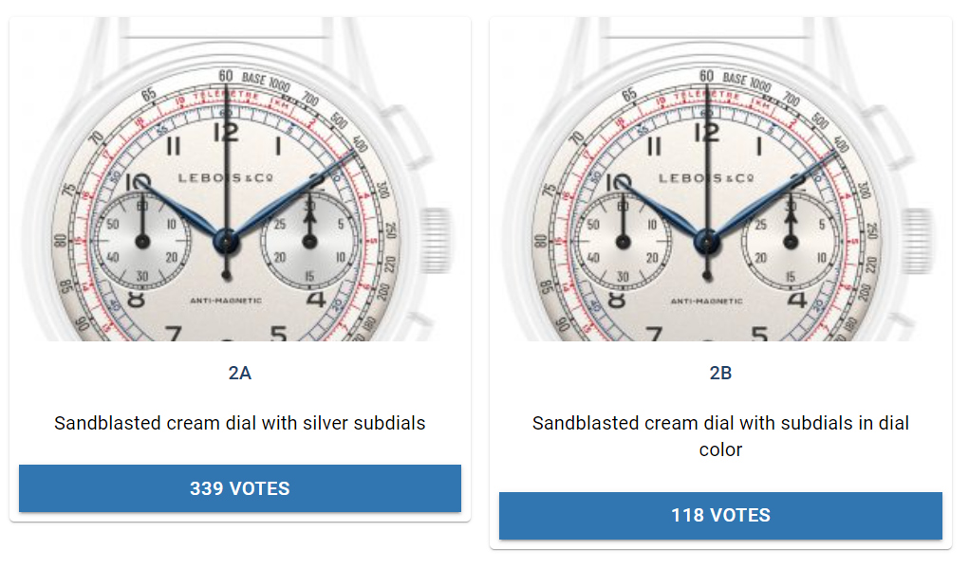Click the Lebois & Co logo on 2A
The height and width of the screenshot is (568, 969).
pos(226,178)
